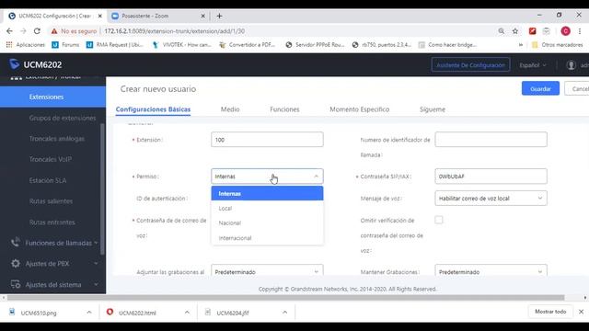Click the UCM6202 logo
Viewport: 589px width, 331px height.
(x=36, y=64)
